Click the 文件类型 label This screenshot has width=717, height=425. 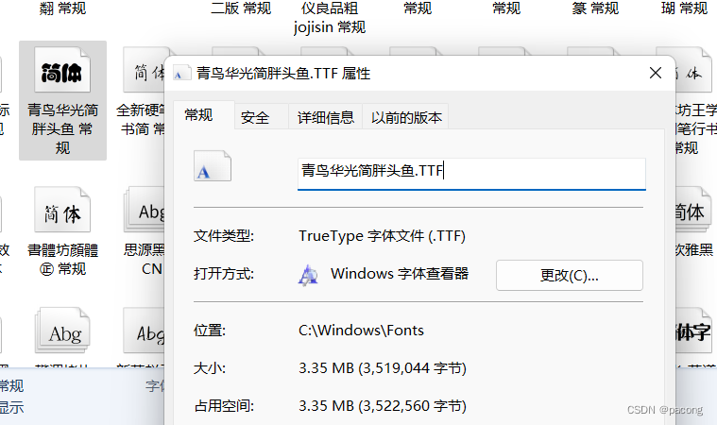[224, 236]
